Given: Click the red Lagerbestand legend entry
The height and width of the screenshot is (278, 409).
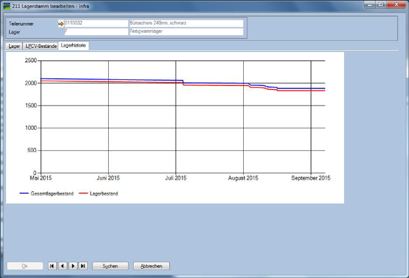Looking at the screenshot, I should pos(98,194).
